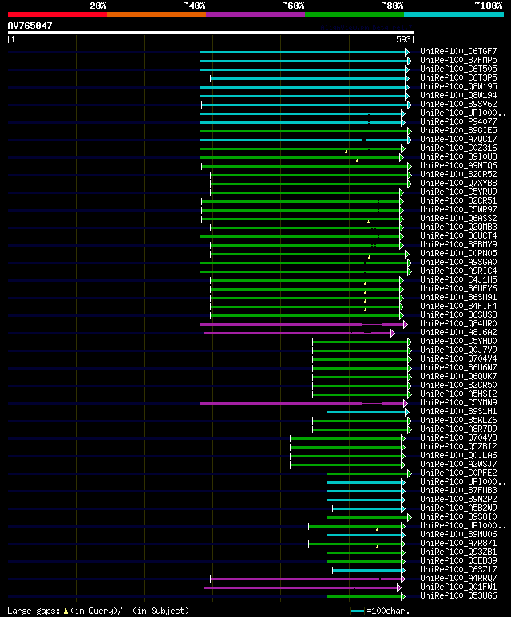The image size is (511, 617).
Task: Click the red 20% identity legend segment
Action: pyautogui.click(x=57, y=14)
